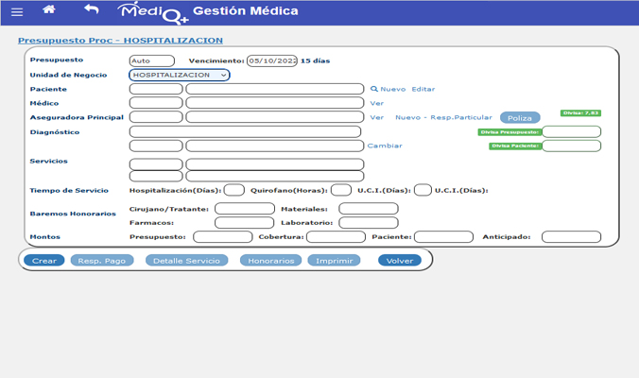
Task: Open Resp. Pago button
Action: [101, 260]
